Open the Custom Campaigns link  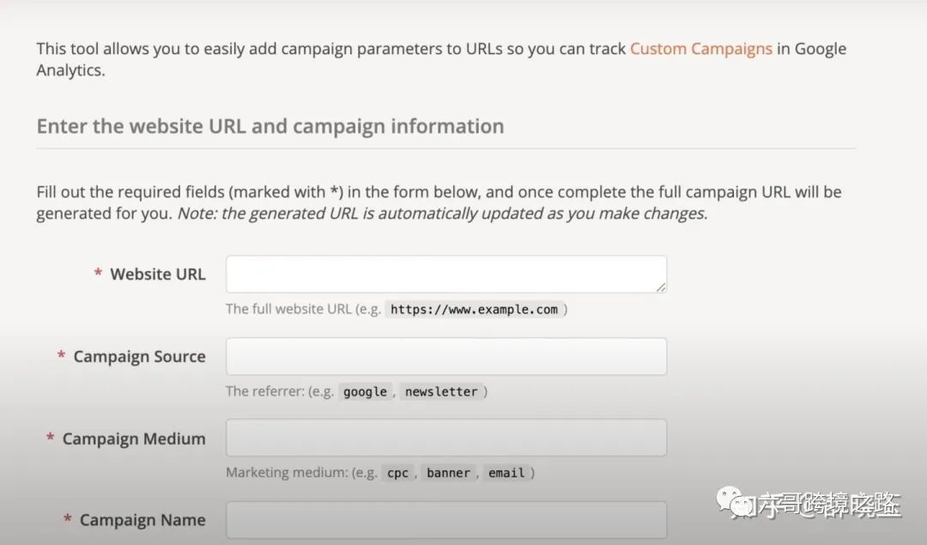tap(700, 49)
